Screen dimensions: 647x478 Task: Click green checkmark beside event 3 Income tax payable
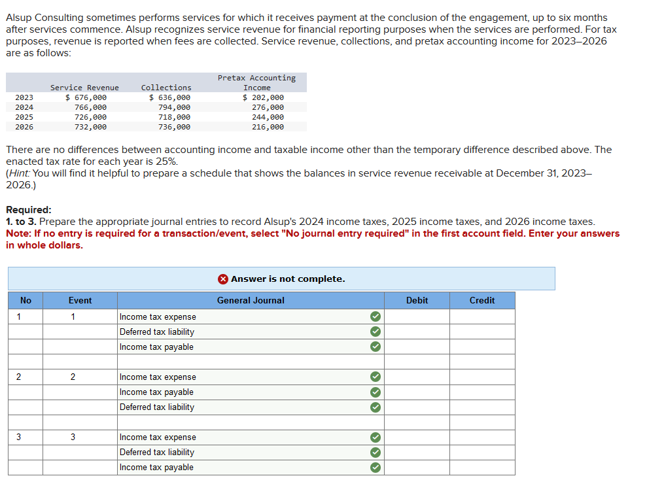pyautogui.click(x=375, y=468)
